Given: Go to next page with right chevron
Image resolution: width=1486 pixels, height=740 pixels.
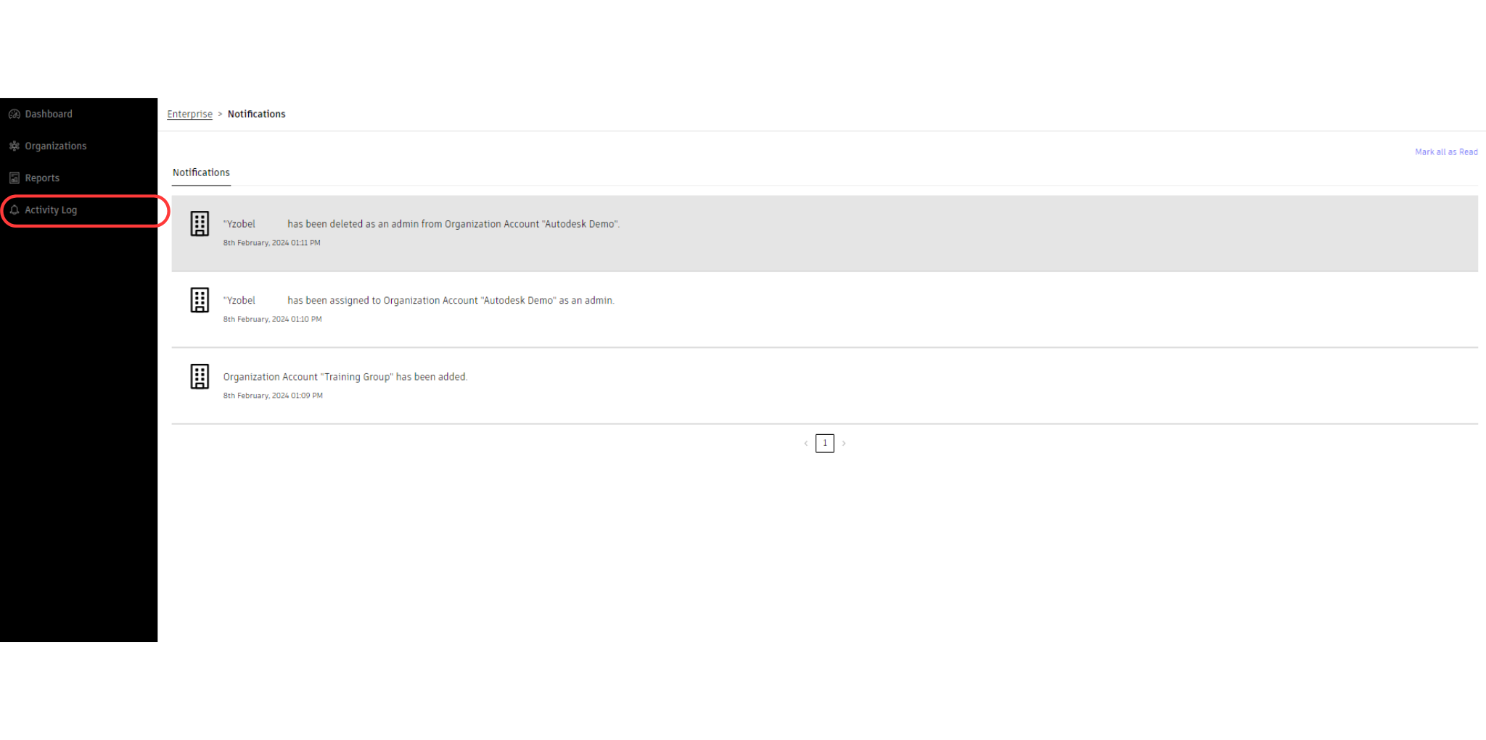Looking at the screenshot, I should tap(844, 444).
